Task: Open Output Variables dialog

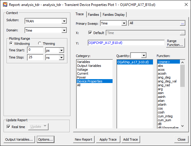Action: coord(19,139)
